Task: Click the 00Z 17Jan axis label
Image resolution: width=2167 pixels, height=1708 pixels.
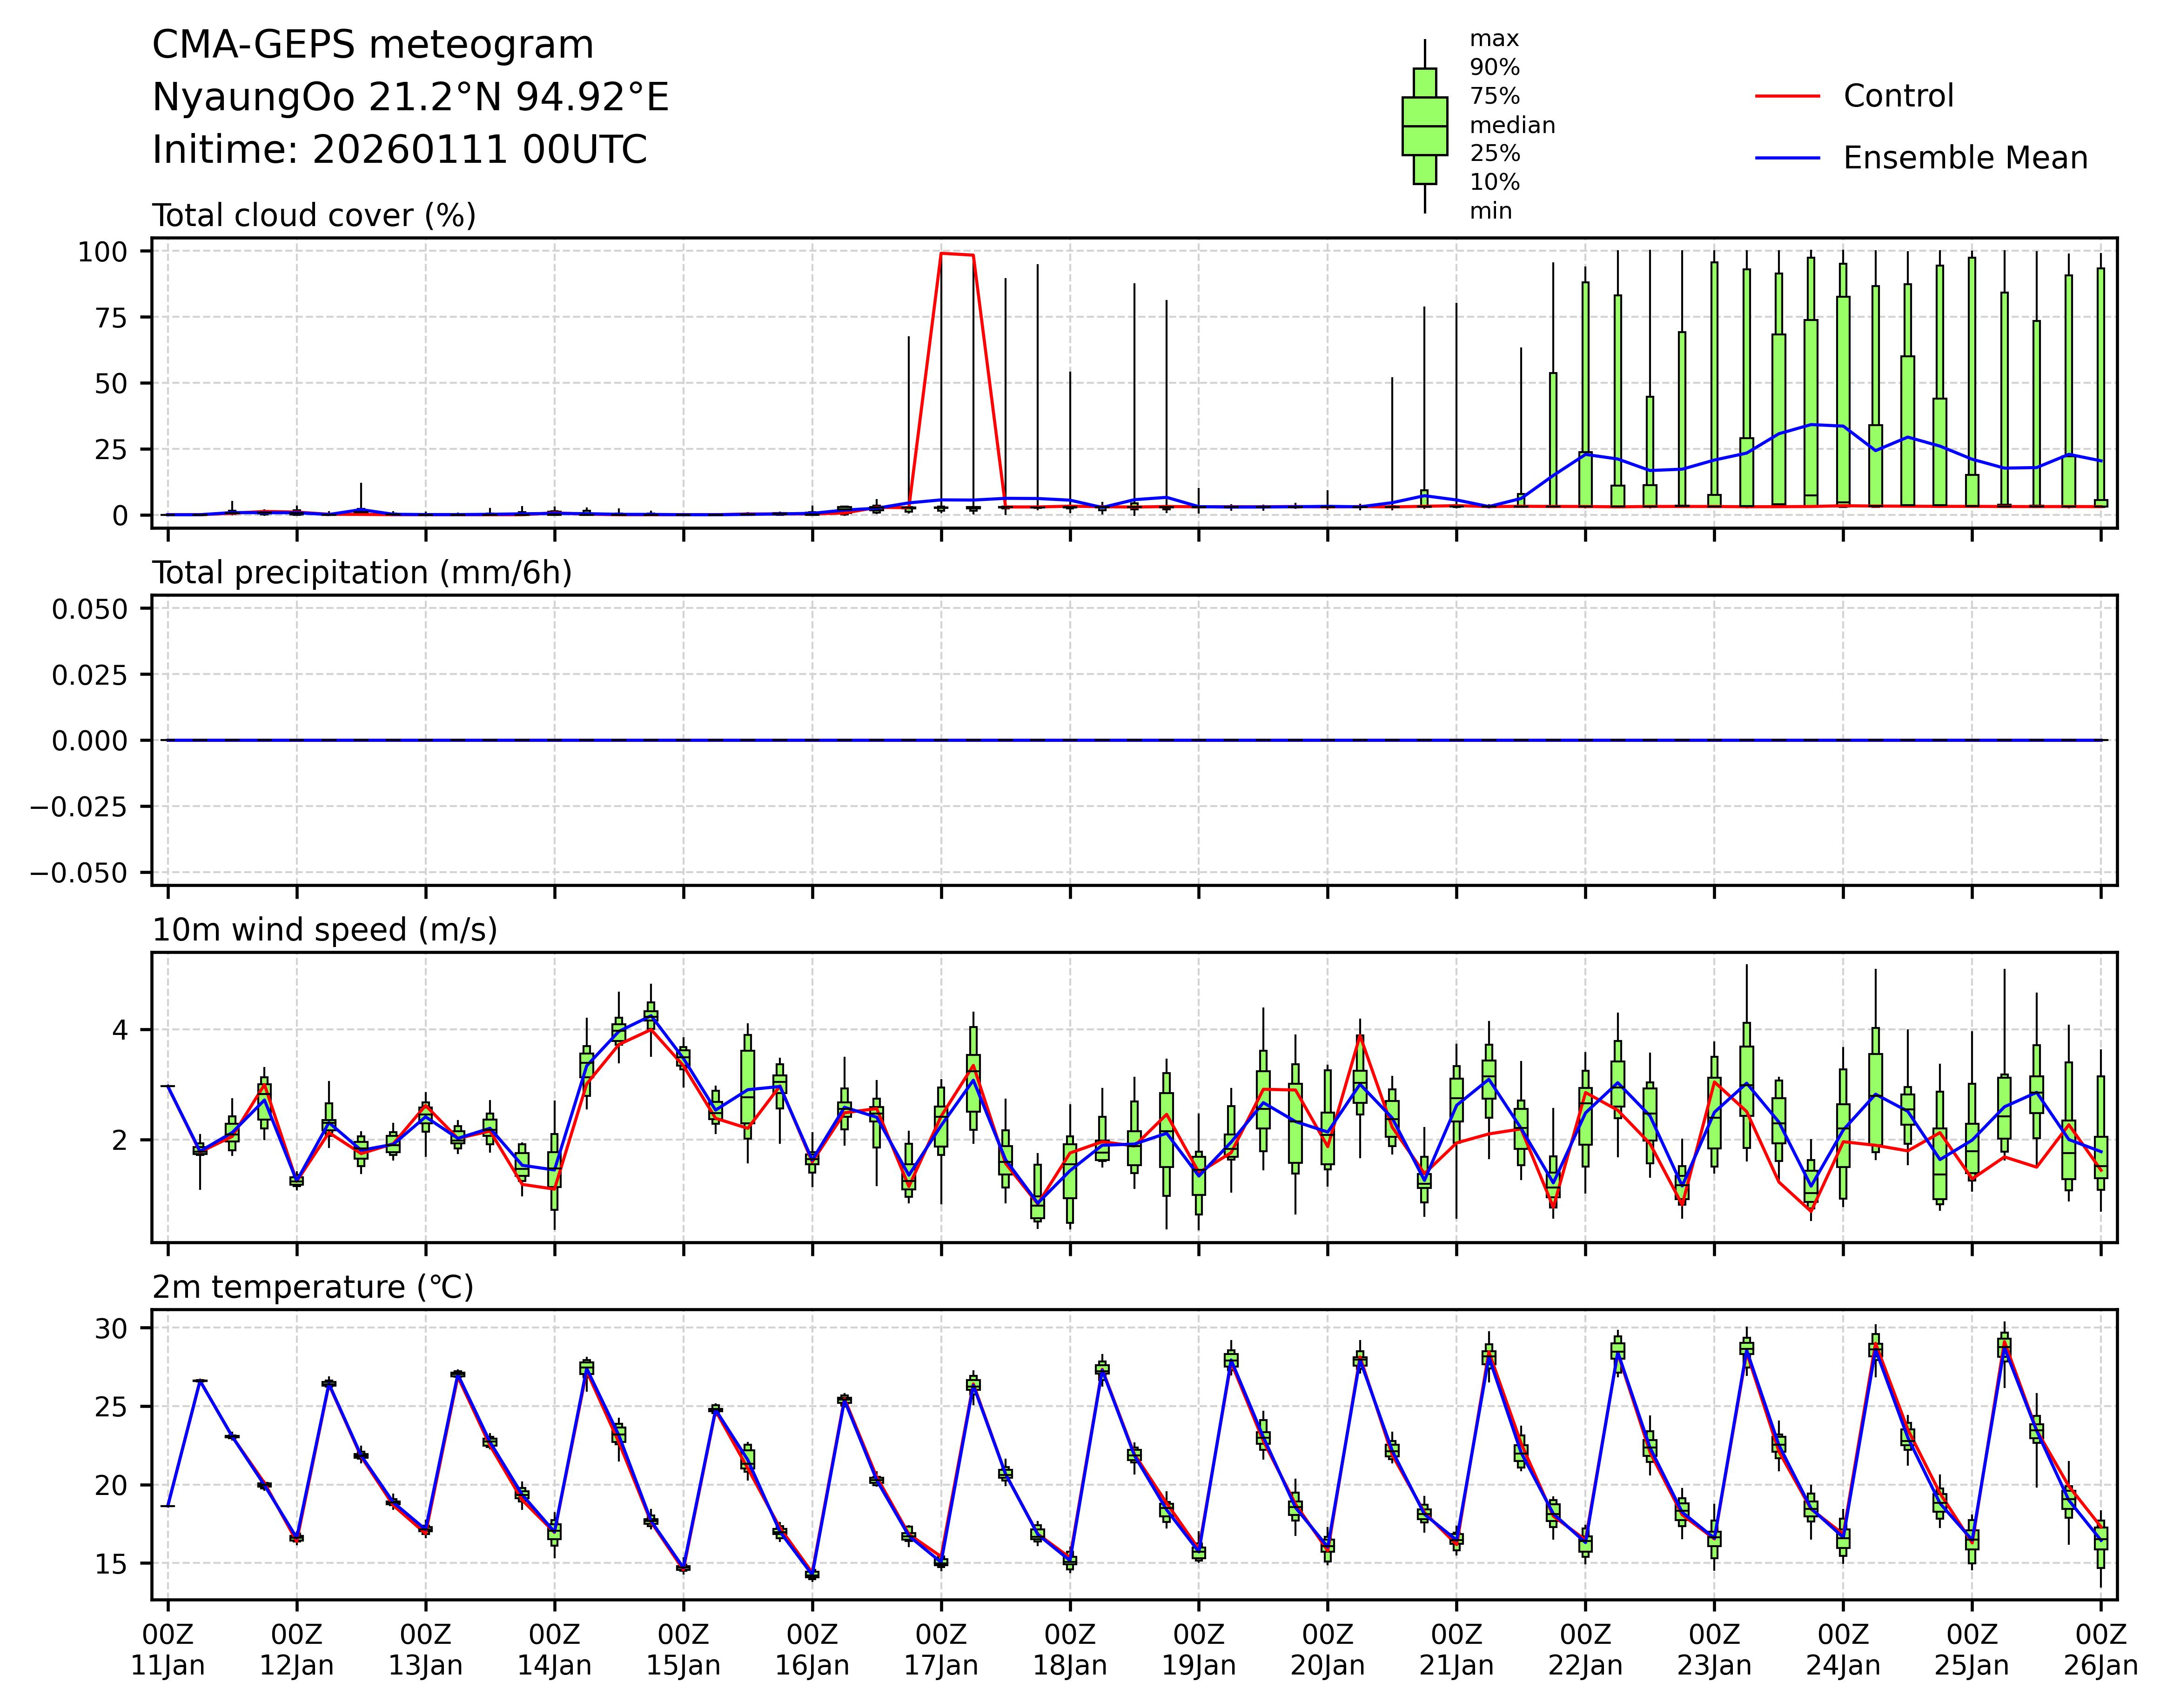Action: tap(940, 1651)
